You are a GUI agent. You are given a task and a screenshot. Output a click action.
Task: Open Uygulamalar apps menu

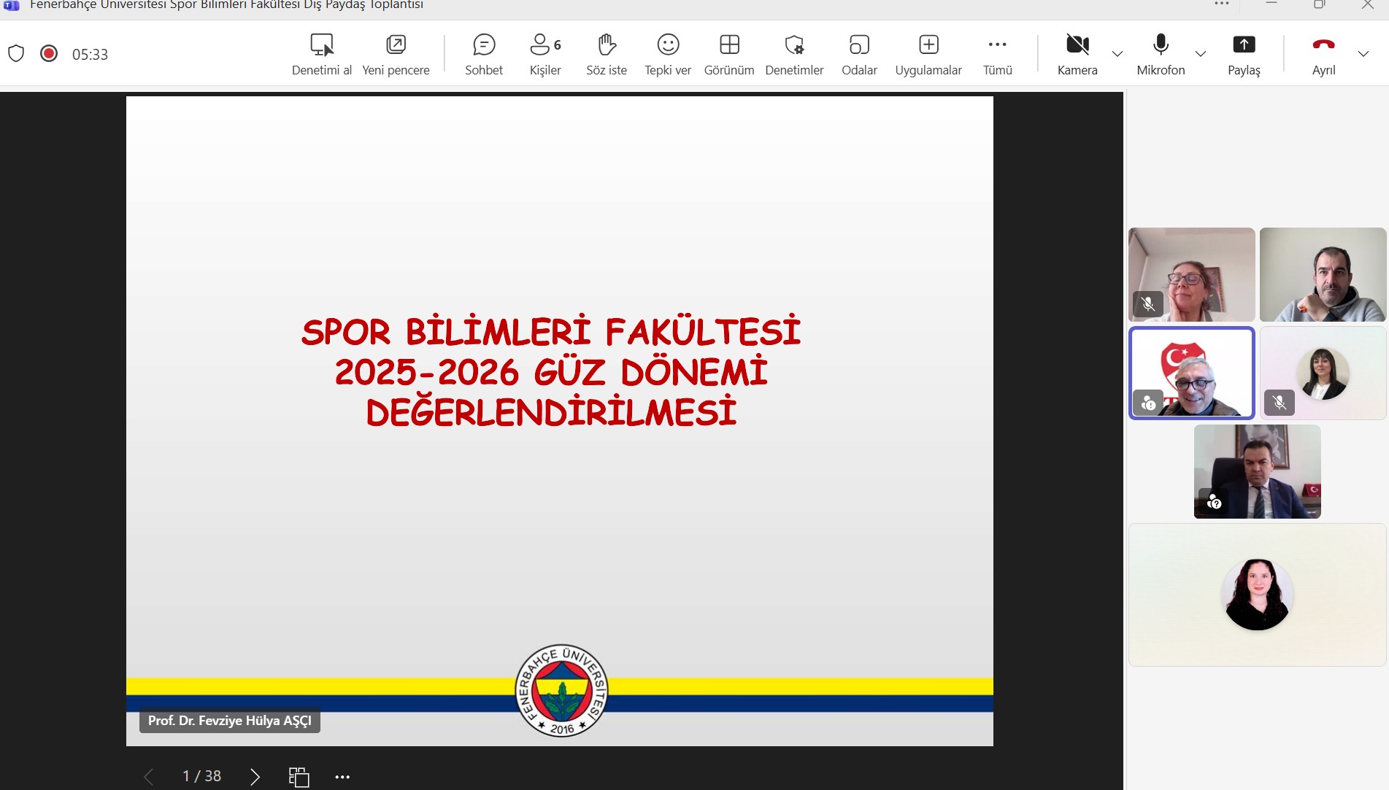pyautogui.click(x=928, y=54)
